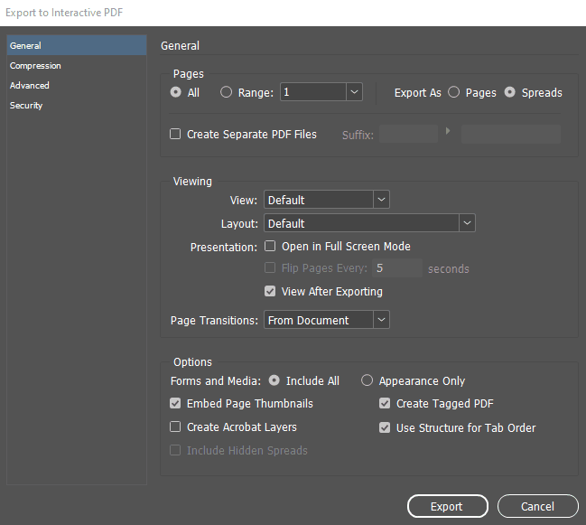Image resolution: width=586 pixels, height=525 pixels.
Task: Set Export As to Spreads
Action: (x=510, y=92)
